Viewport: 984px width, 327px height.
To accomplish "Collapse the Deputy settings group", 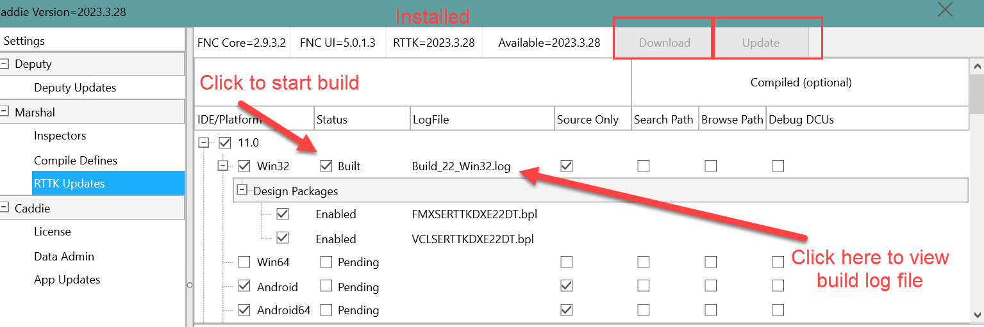I will click(x=5, y=64).
